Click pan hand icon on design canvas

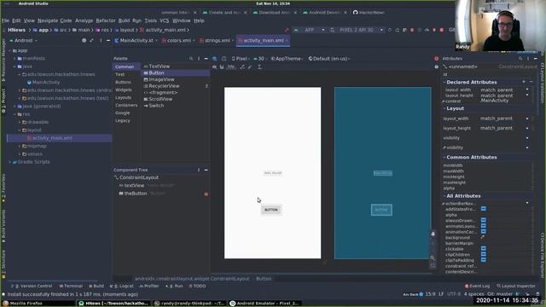click(x=433, y=234)
